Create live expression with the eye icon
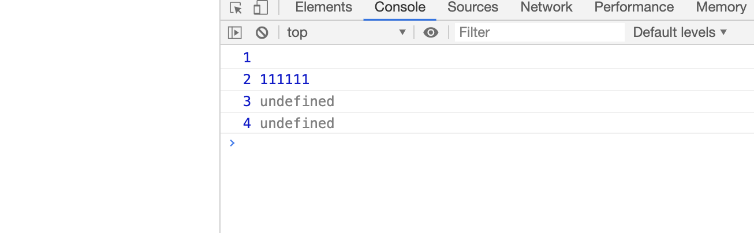 pyautogui.click(x=431, y=33)
